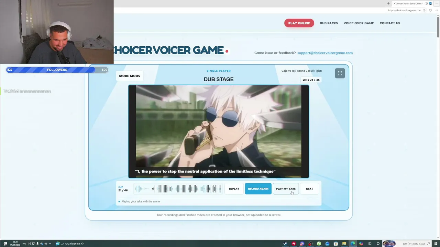
Task: Click the "Playing your take with the scene" status
Action: (141, 202)
